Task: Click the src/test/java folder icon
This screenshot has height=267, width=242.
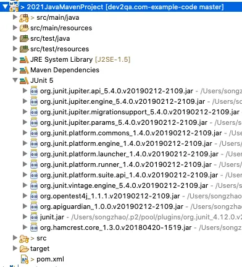Action: tap(24, 38)
